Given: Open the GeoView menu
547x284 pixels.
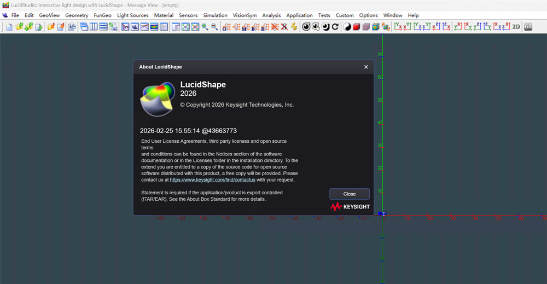Looking at the screenshot, I should click(49, 15).
